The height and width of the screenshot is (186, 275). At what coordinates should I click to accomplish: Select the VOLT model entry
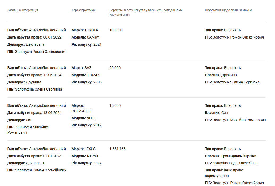[x=91, y=118]
